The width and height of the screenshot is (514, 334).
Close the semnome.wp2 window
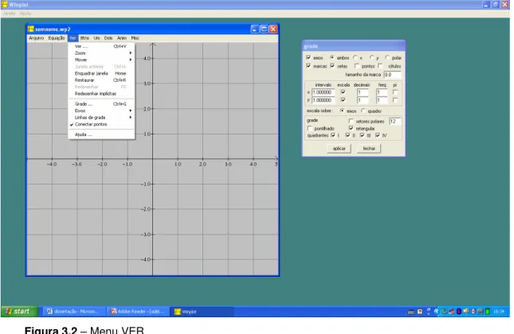click(273, 29)
